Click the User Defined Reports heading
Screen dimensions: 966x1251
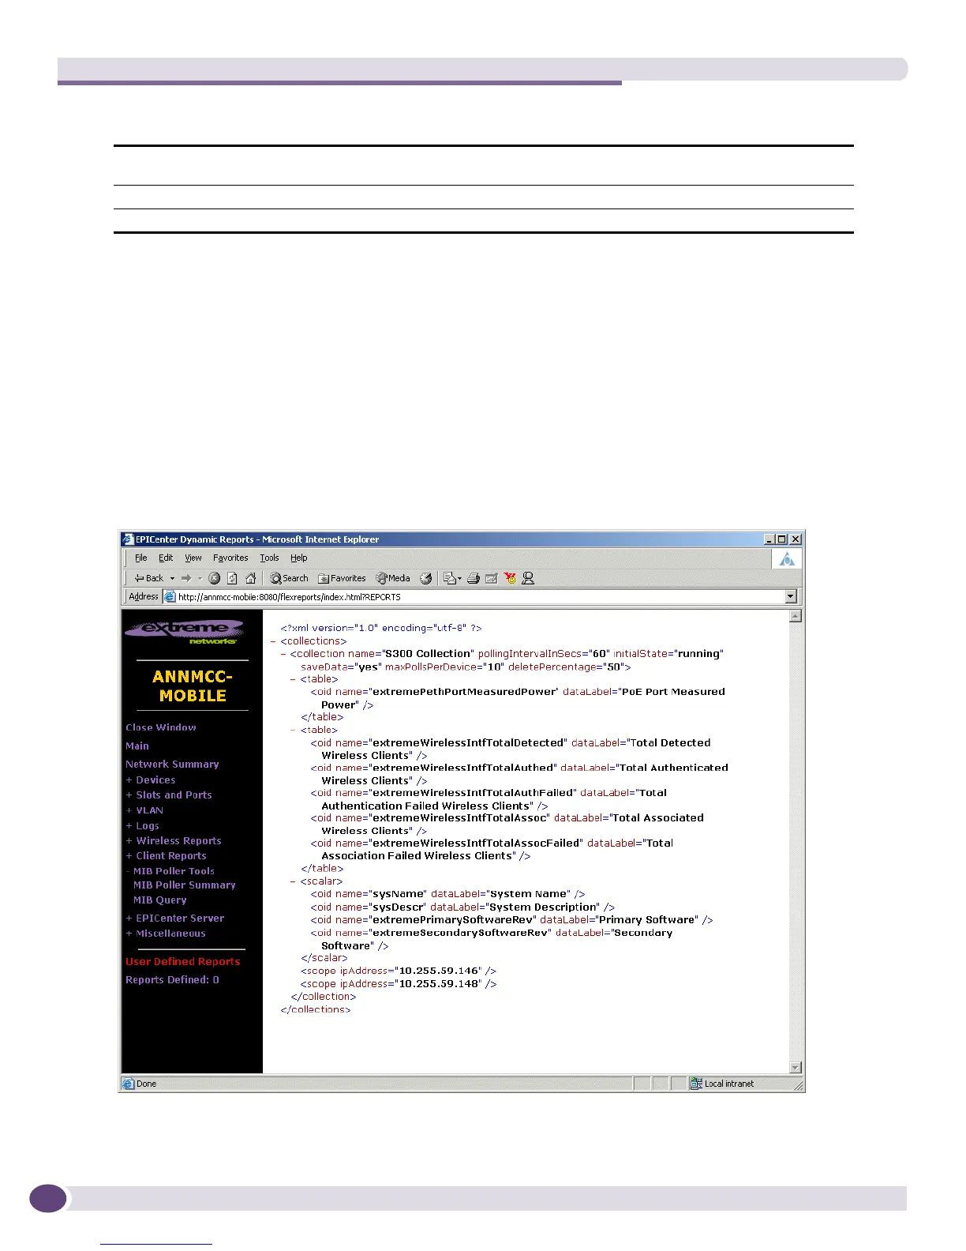183,962
